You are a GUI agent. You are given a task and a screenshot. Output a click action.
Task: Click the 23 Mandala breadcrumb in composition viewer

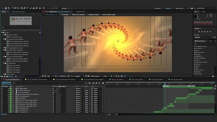point(65,14)
